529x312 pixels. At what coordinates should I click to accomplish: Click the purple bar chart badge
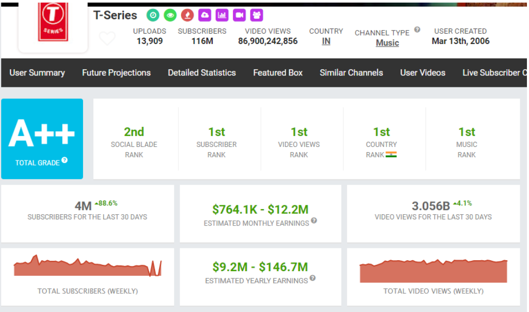click(x=222, y=15)
